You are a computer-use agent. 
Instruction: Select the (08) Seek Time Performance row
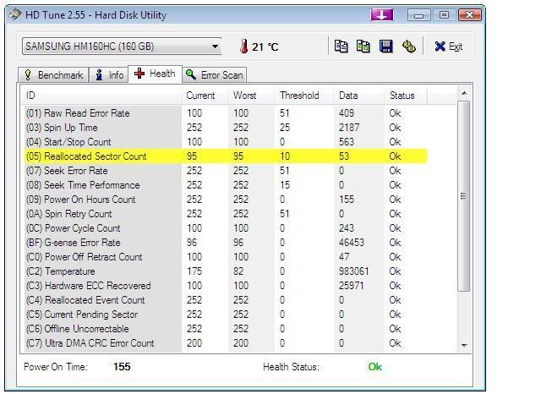click(x=224, y=185)
